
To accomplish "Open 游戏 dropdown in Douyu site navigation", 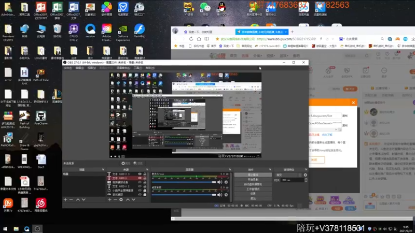I will coord(284,56).
